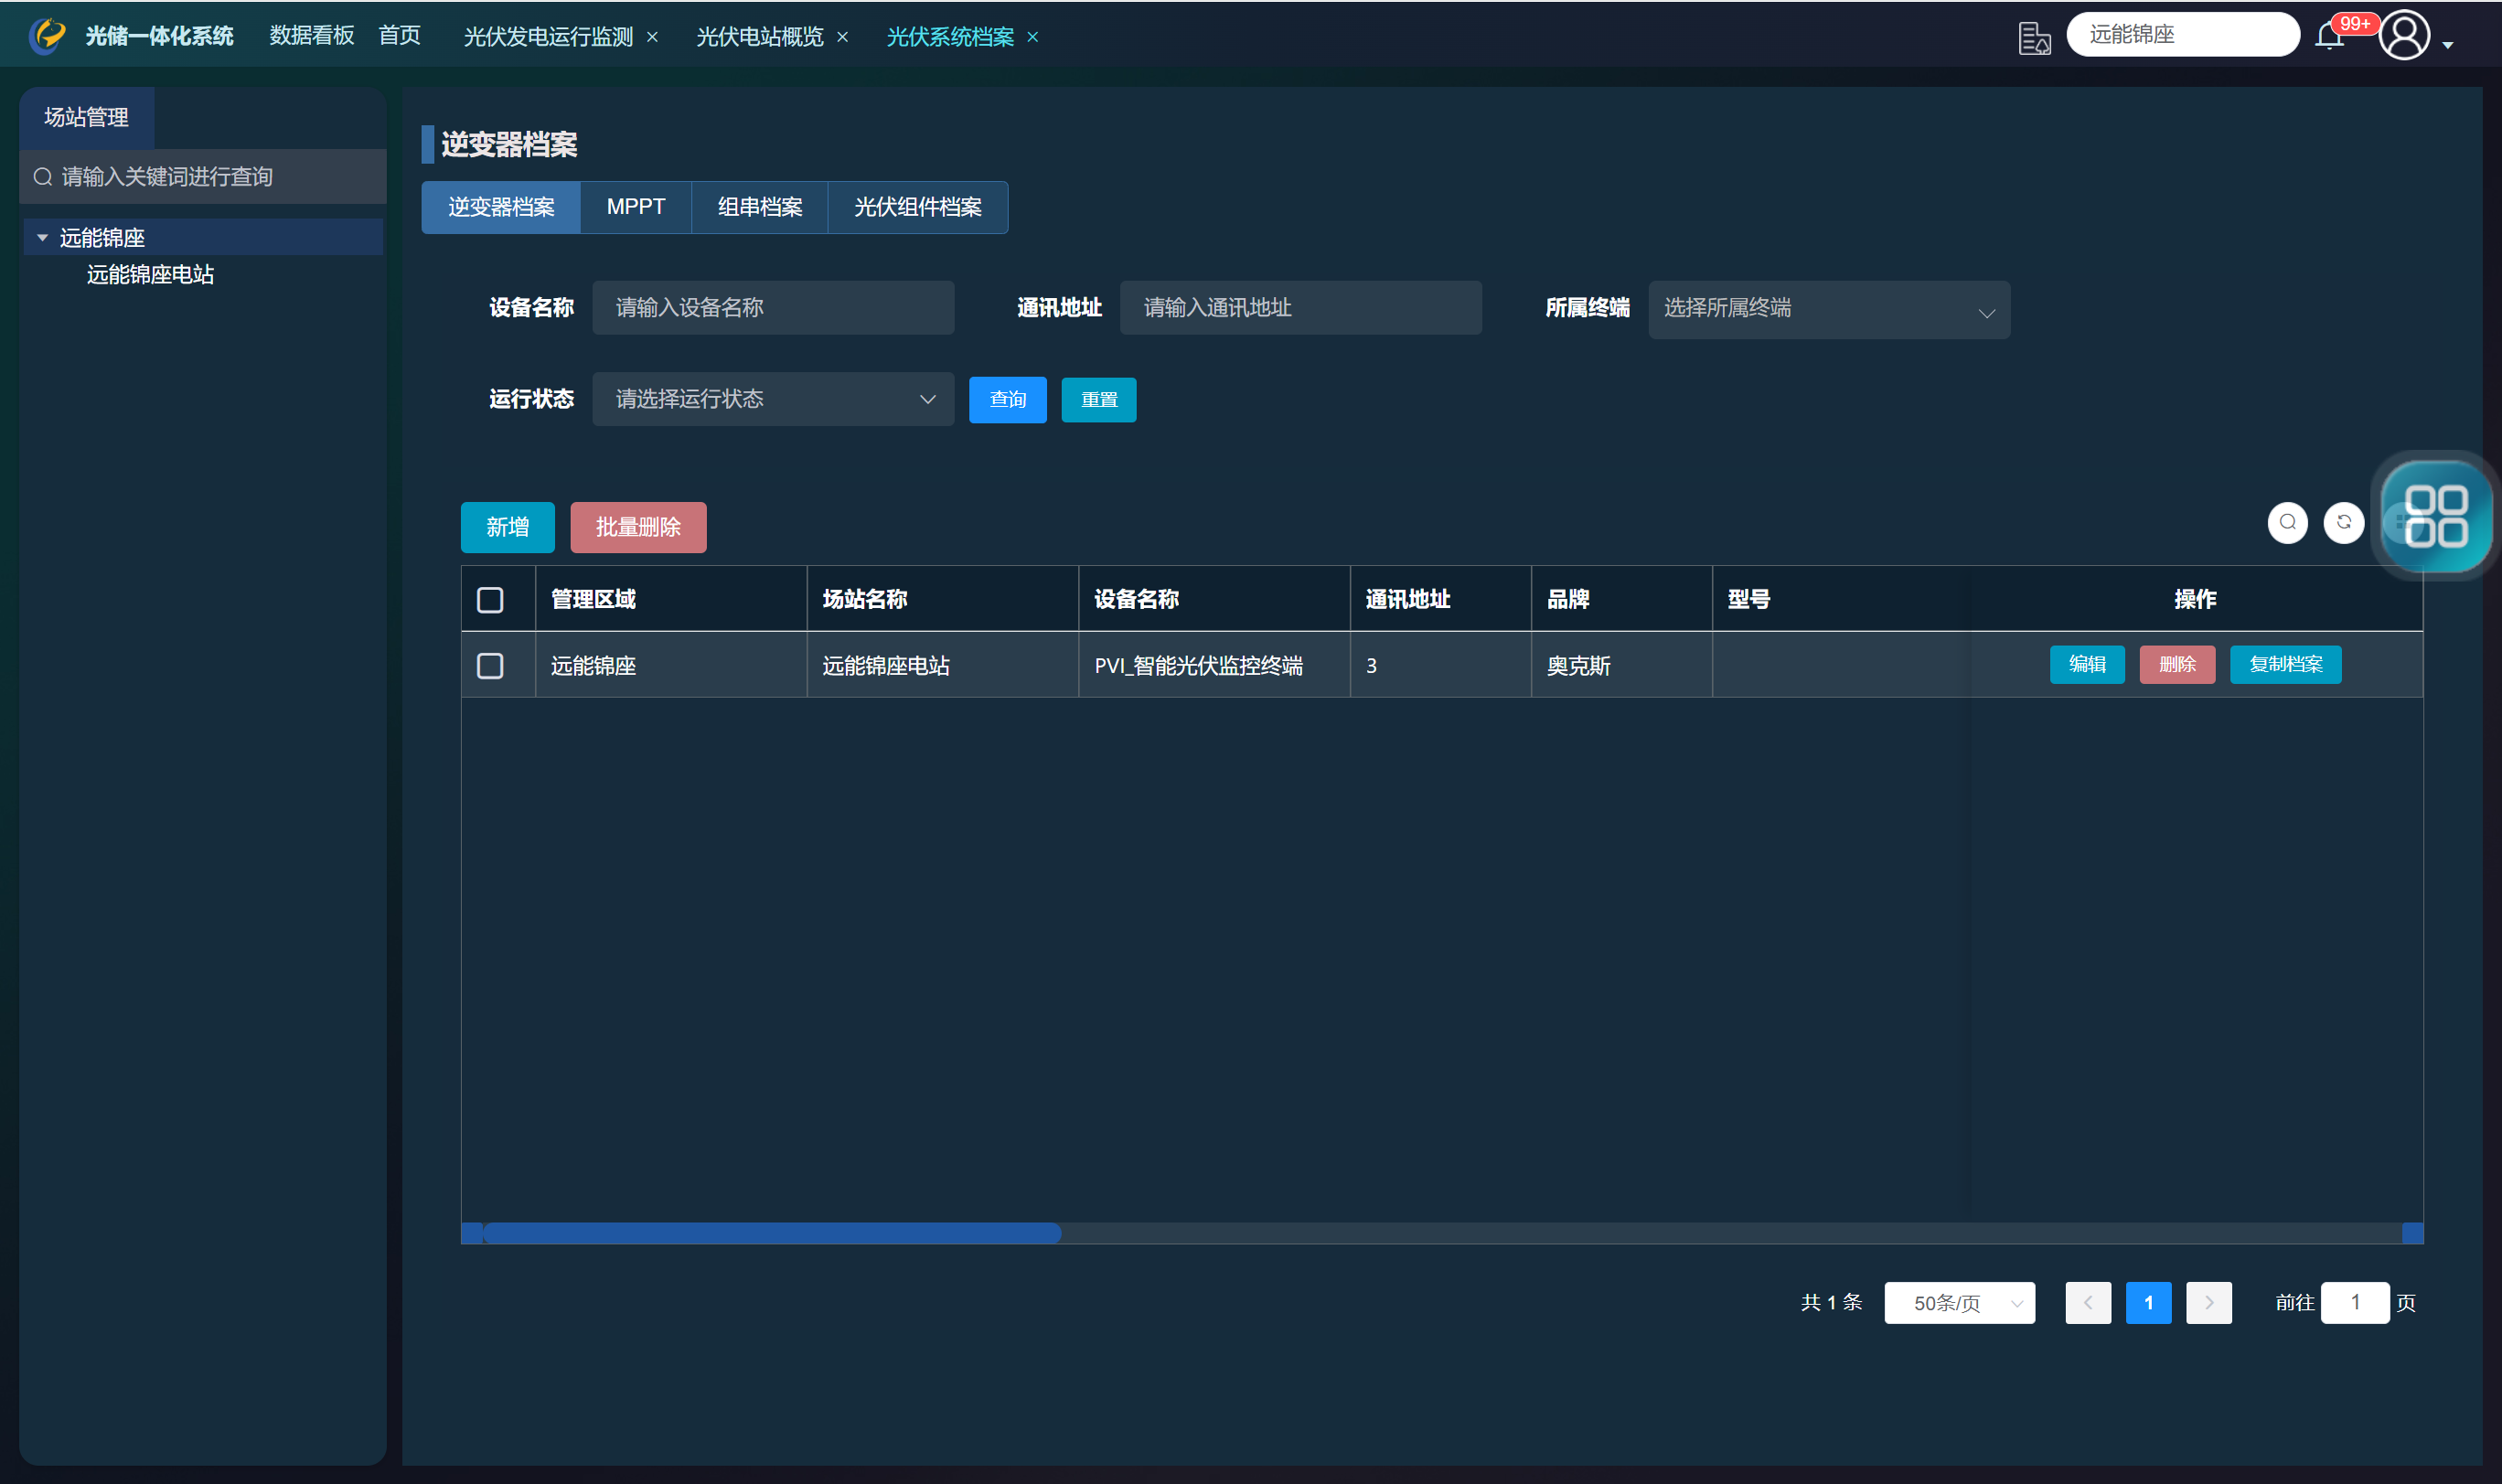Open the user avatar profile icon

point(2404,36)
